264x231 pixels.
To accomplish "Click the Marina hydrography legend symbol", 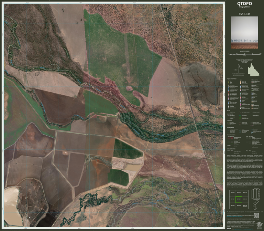I will tap(252, 133).
